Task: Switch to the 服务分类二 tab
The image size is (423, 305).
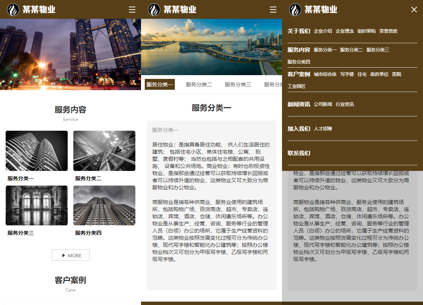Action: coord(199,85)
